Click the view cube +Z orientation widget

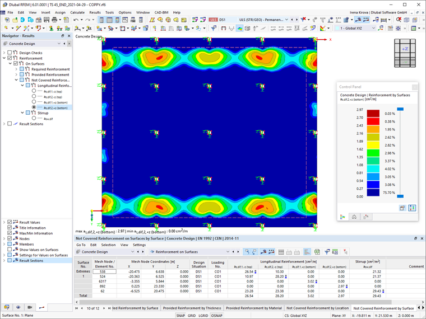(405, 53)
